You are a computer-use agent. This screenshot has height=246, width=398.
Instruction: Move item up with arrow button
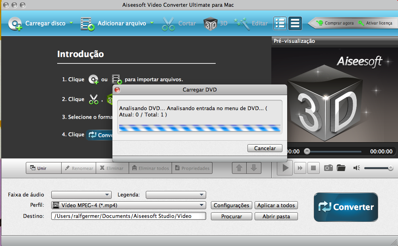point(239,168)
